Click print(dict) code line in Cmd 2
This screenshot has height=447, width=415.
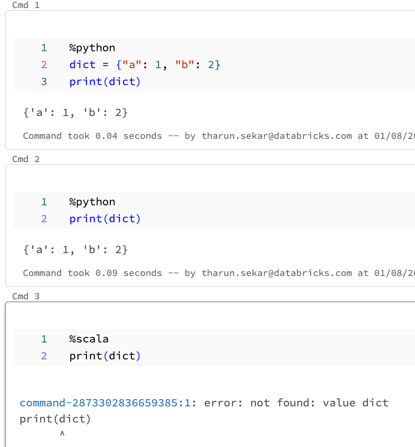click(105, 219)
